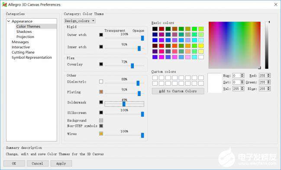The width and height of the screenshot is (281, 170).
Task: Click the Apply button
Action: [61, 164]
